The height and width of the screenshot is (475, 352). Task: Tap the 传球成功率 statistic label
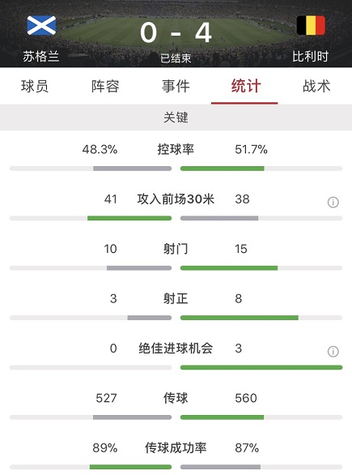(176, 447)
